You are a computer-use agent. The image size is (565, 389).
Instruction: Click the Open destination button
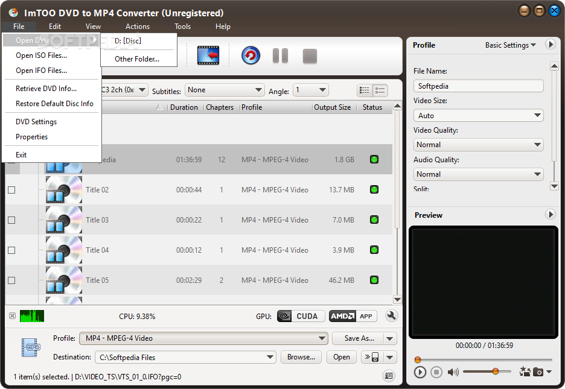pos(341,357)
